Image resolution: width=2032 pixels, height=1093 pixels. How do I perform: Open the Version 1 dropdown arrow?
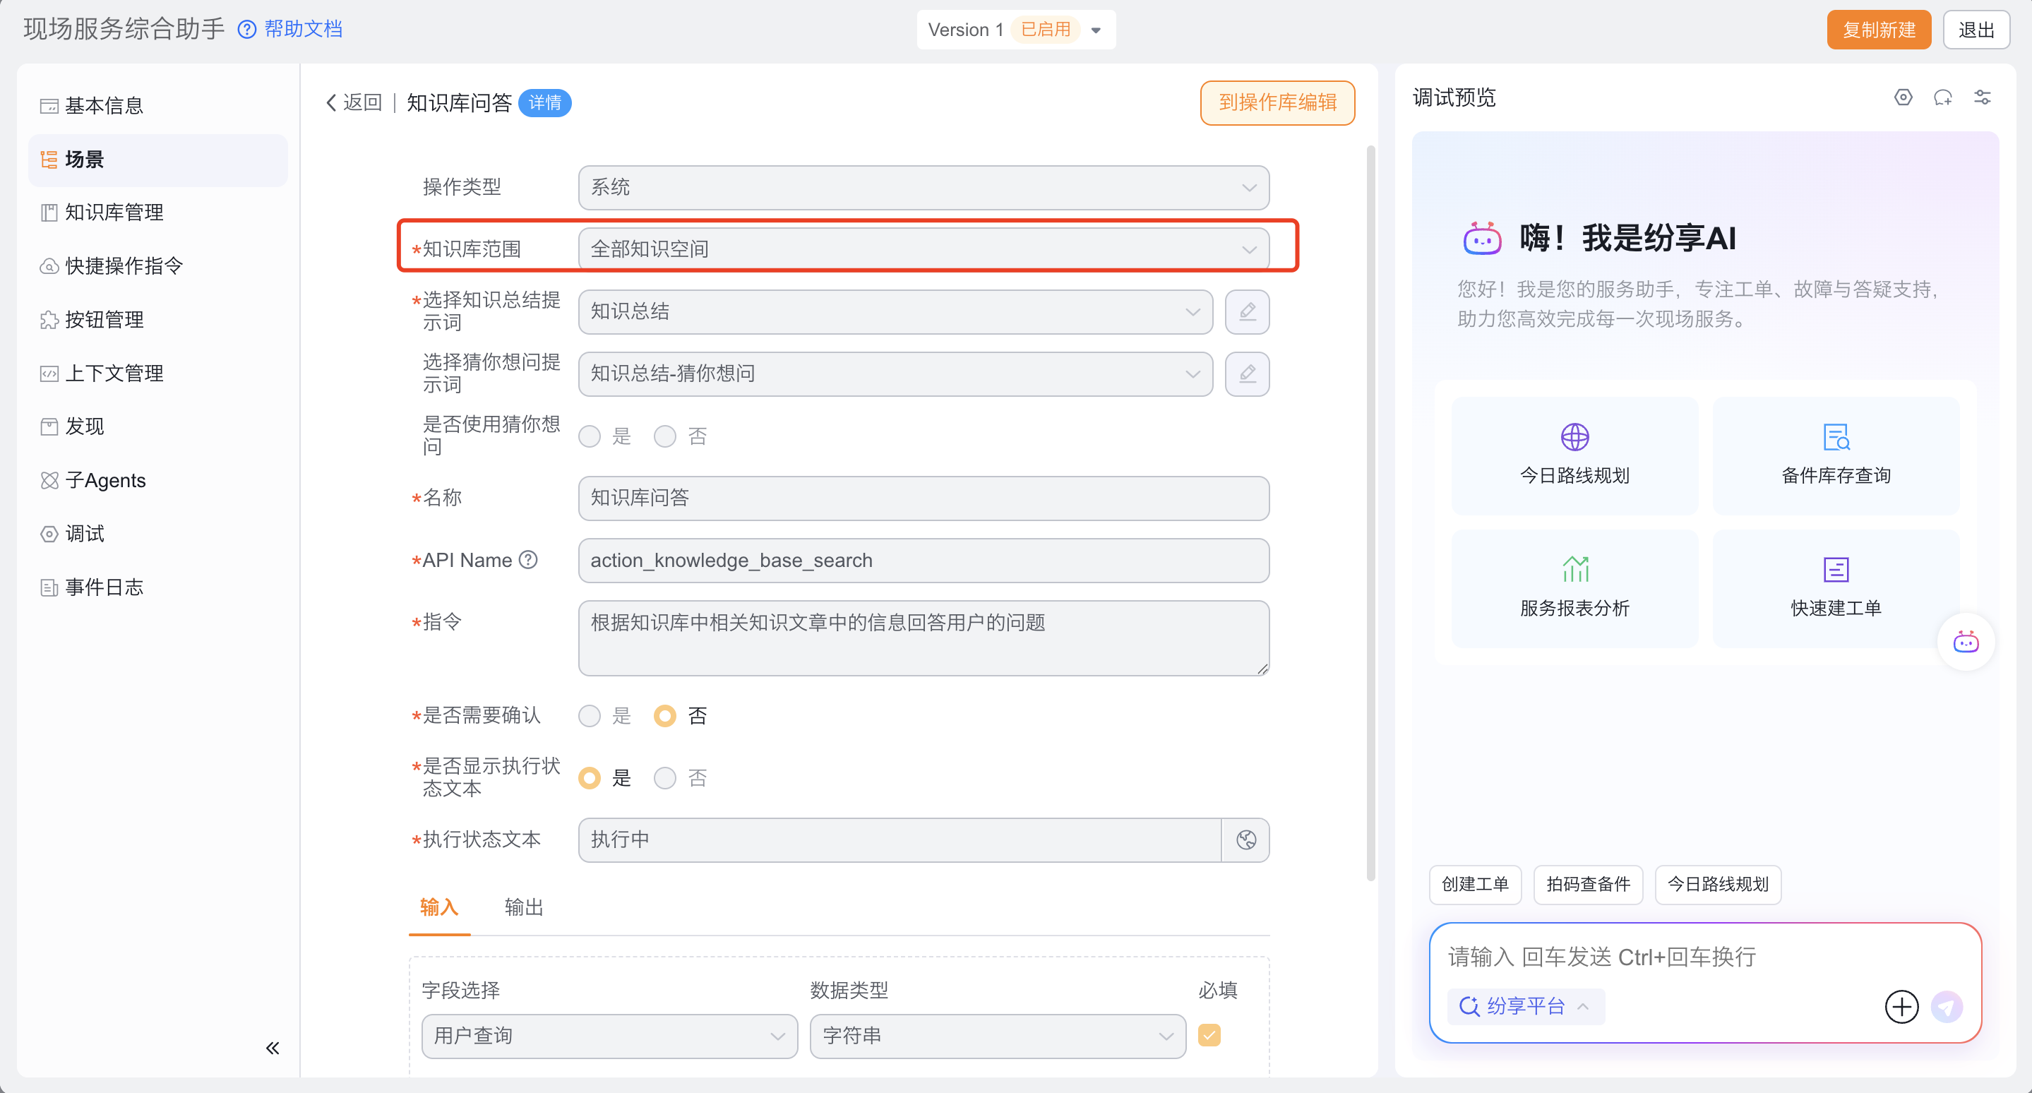point(1096,31)
